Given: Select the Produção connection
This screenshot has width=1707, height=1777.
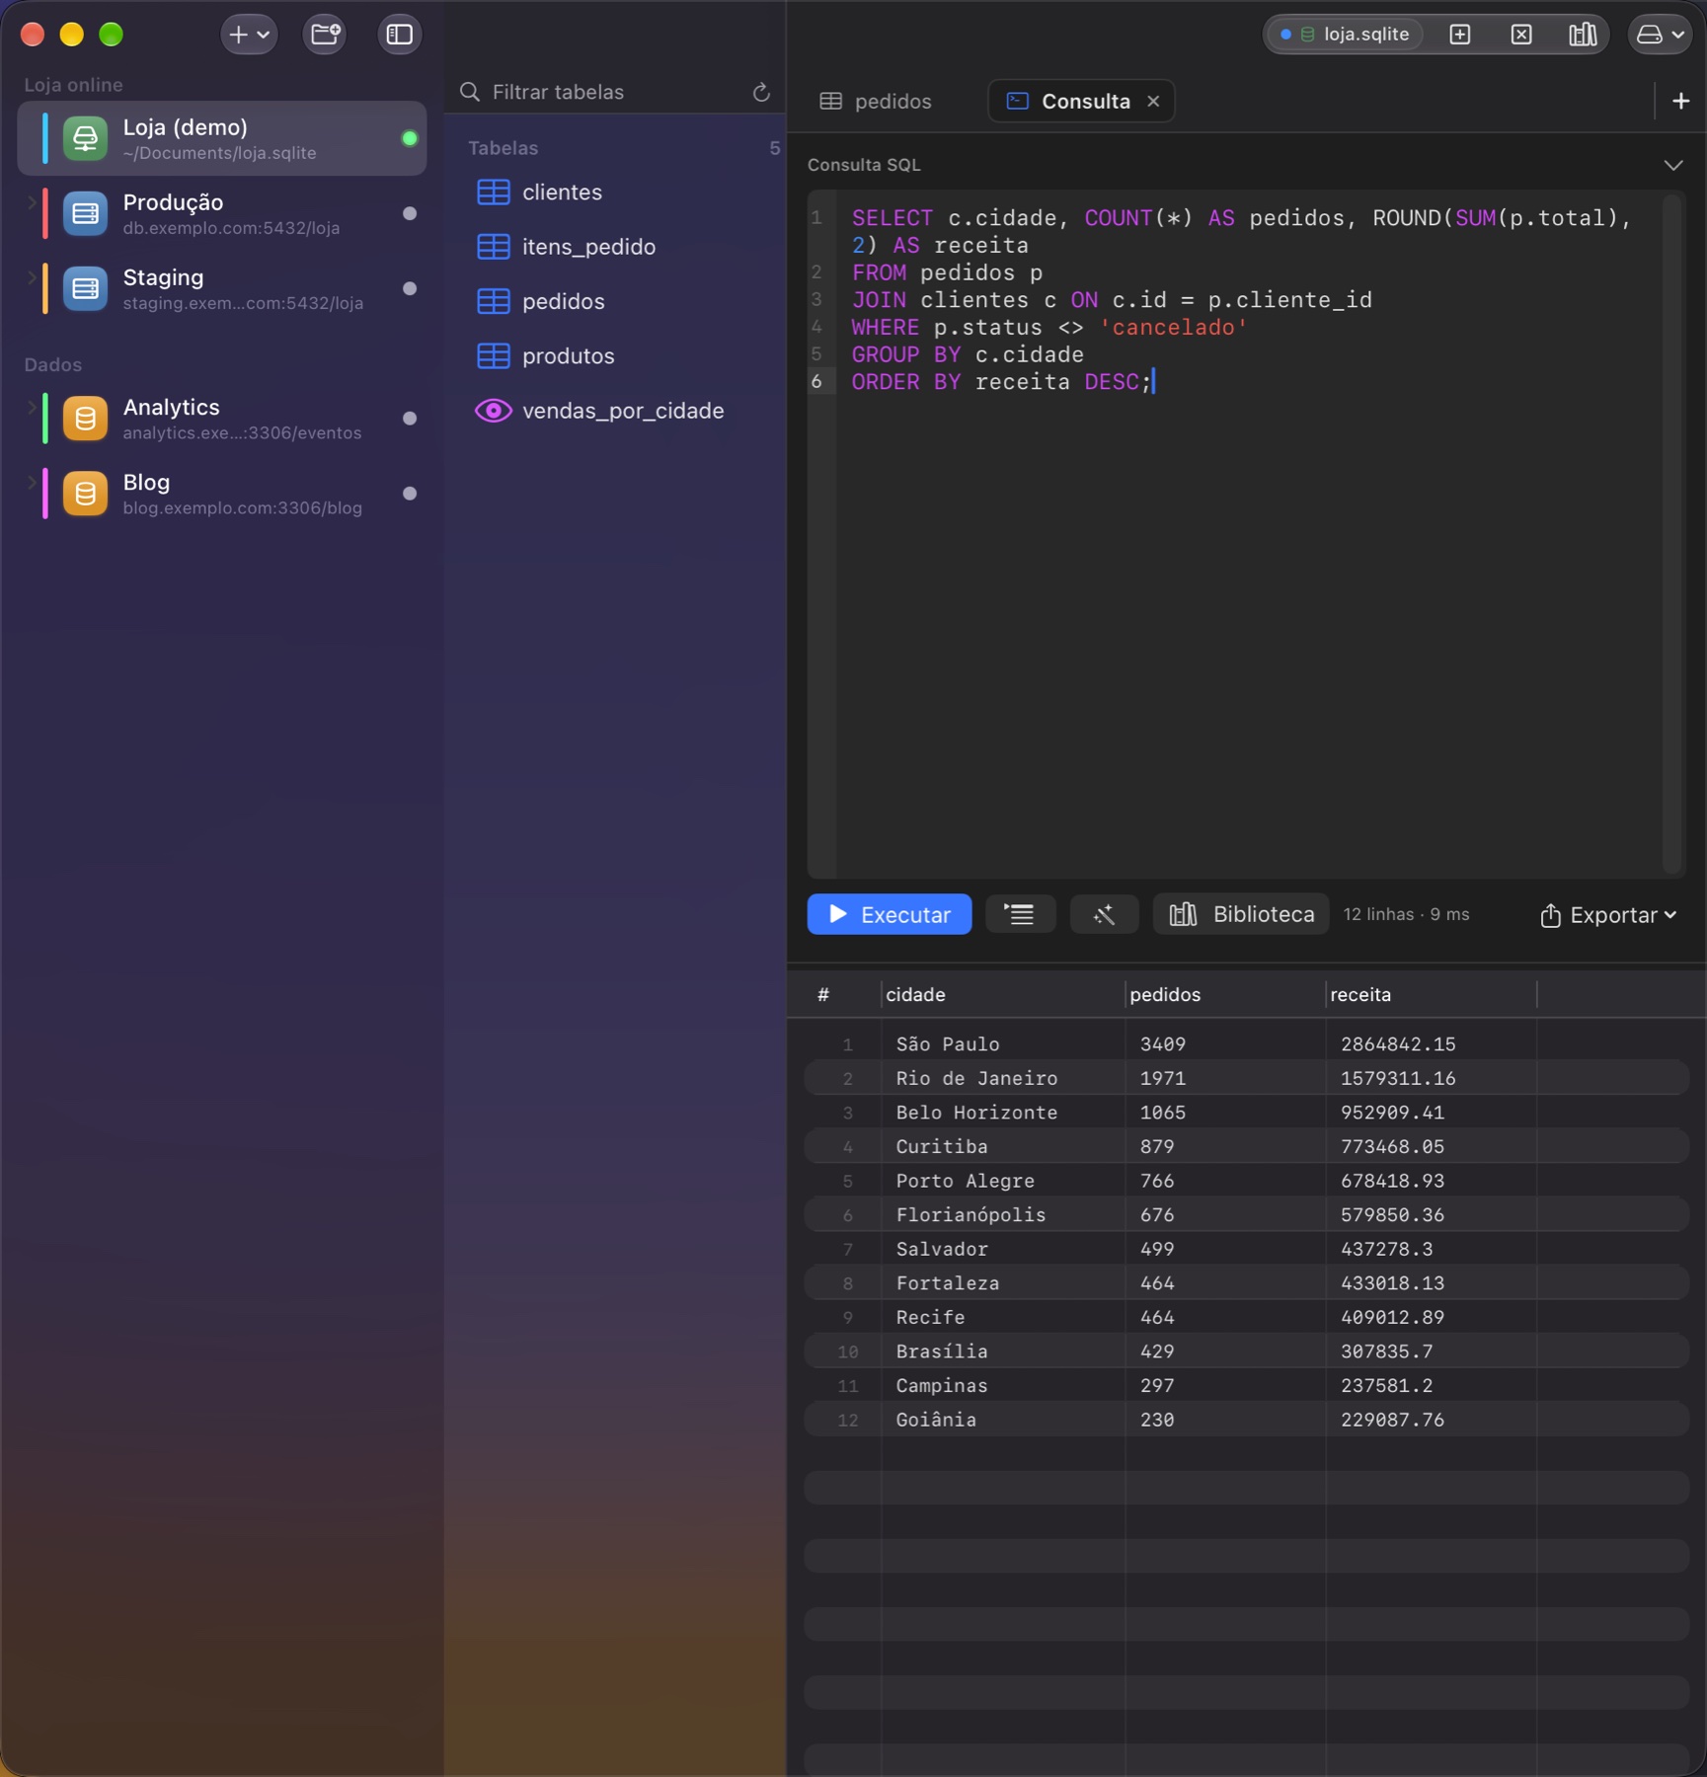Looking at the screenshot, I should [222, 213].
